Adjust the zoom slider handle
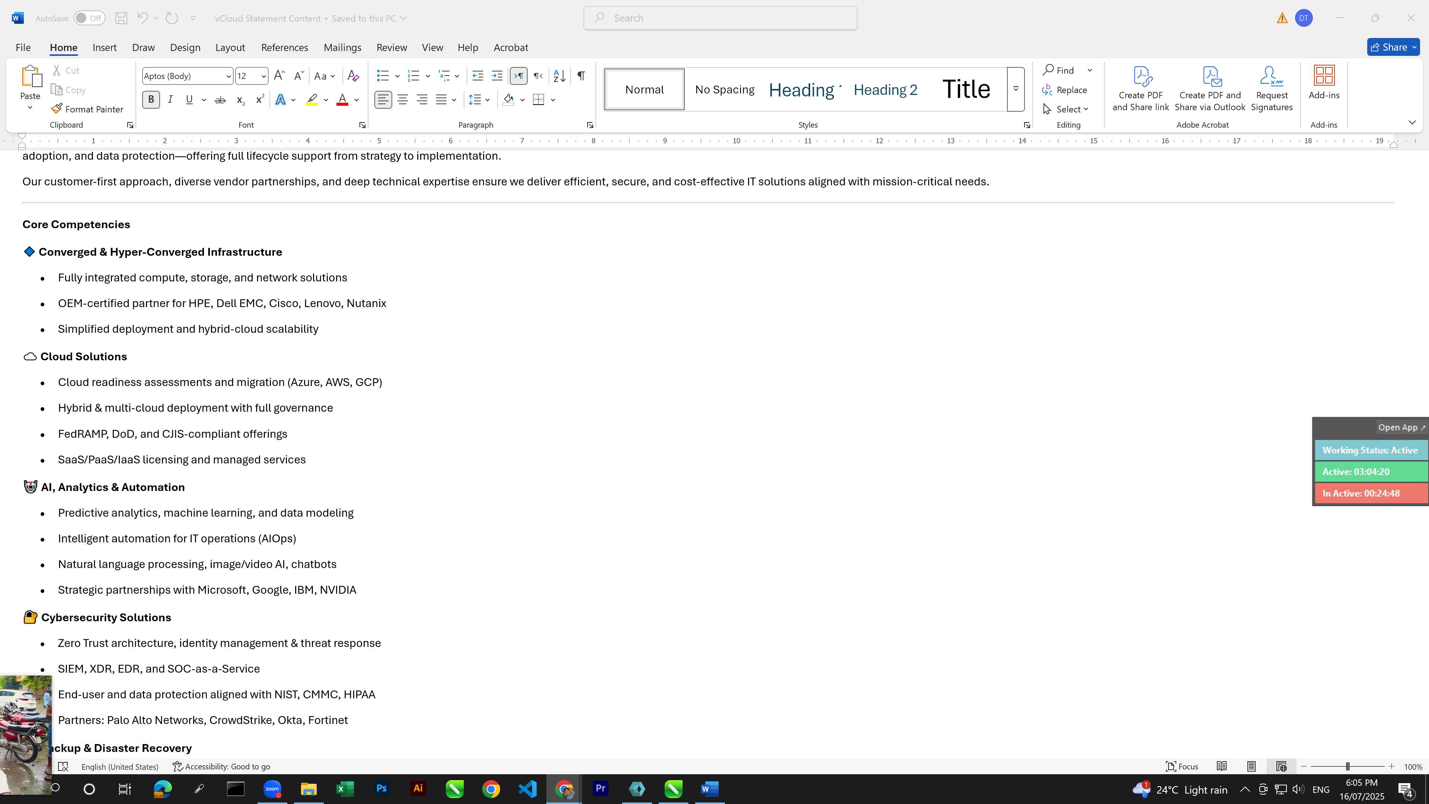 pos(1348,766)
